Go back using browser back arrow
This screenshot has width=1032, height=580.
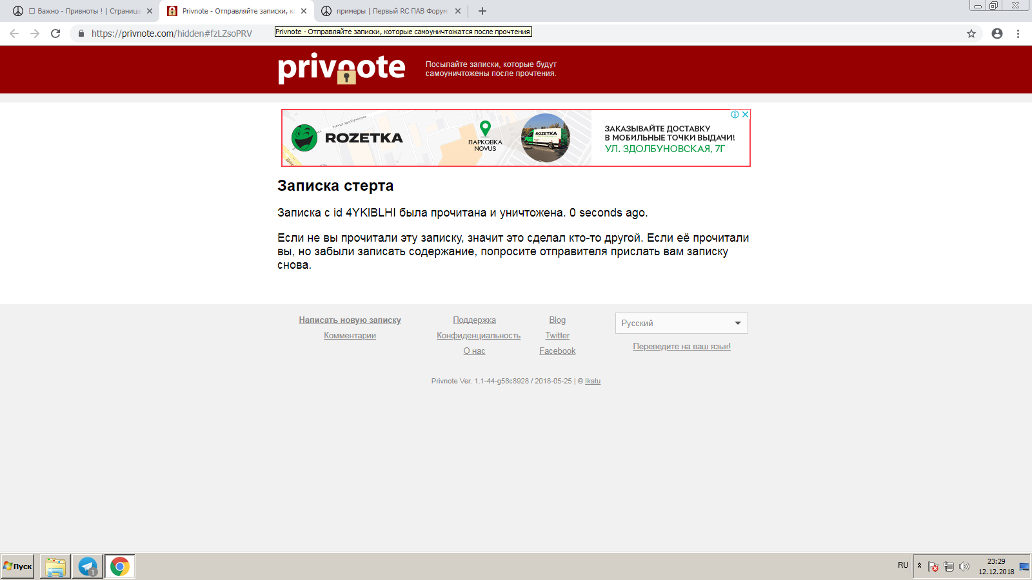pyautogui.click(x=14, y=34)
